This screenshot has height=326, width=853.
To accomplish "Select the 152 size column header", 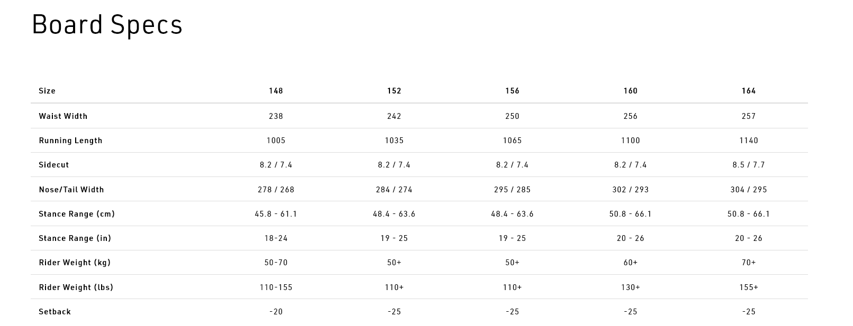I will (394, 91).
